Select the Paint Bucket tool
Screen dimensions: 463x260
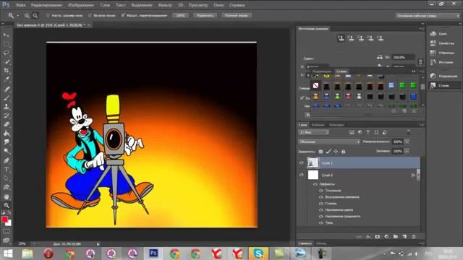7,133
